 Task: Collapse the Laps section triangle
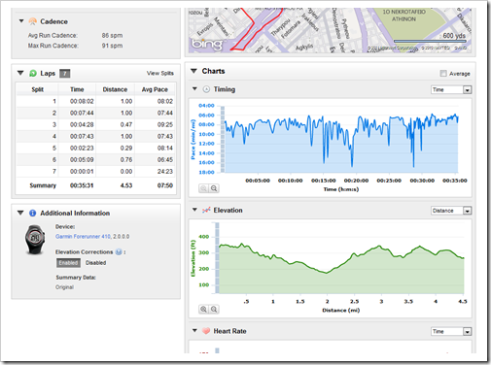click(x=20, y=73)
